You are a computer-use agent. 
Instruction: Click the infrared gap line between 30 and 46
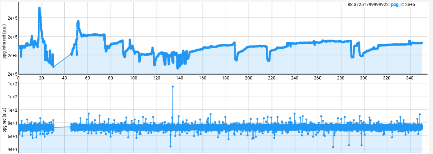point(62,60)
